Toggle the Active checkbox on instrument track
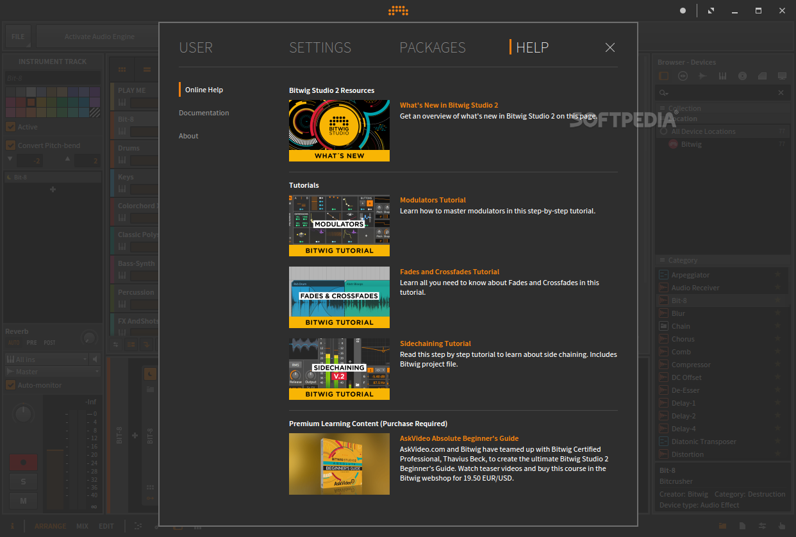 pos(10,127)
